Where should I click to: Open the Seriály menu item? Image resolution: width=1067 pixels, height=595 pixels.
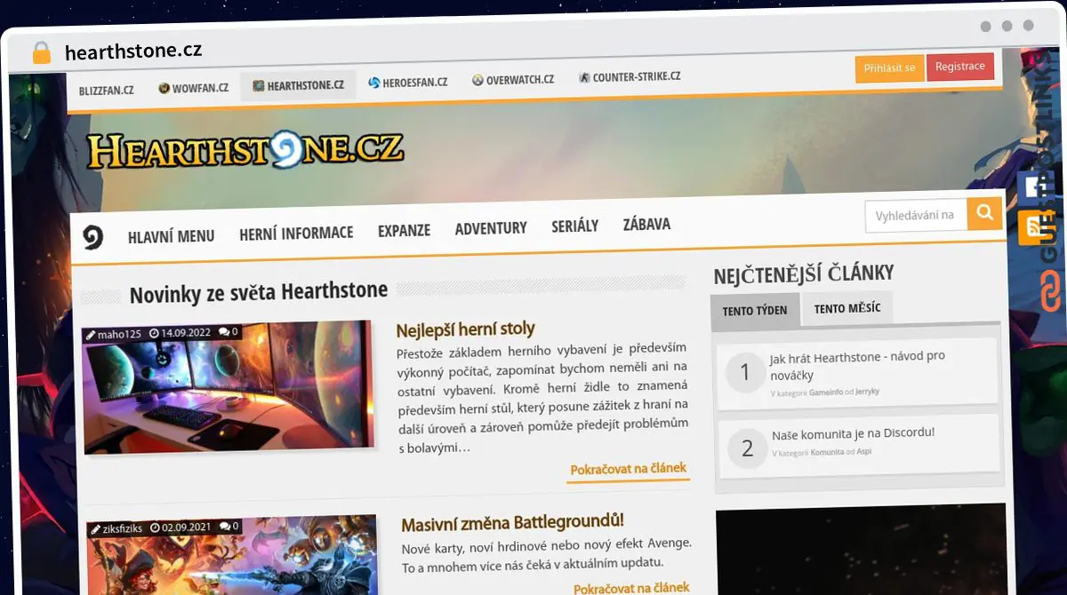(574, 226)
